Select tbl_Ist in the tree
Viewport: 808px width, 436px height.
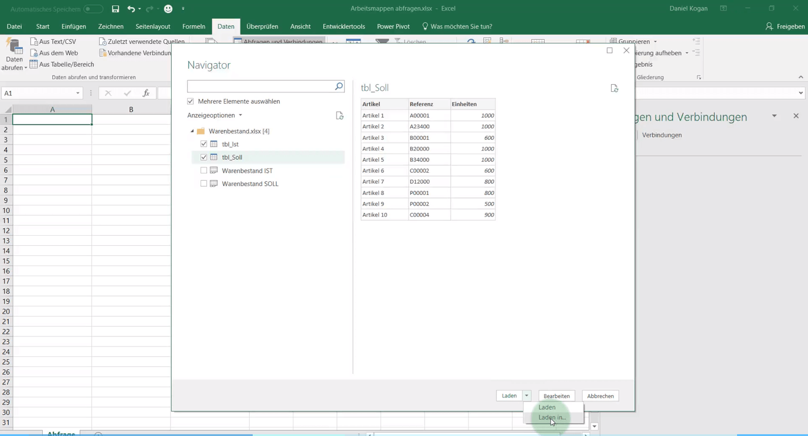coord(230,144)
